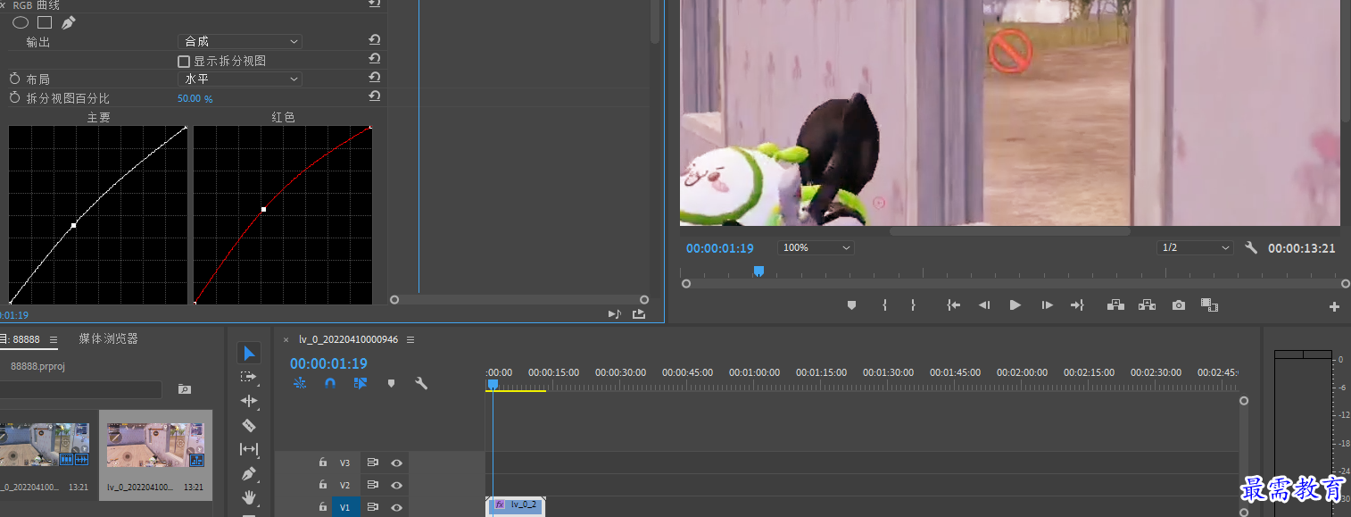The image size is (1351, 517).
Task: Choose the Track Select Forward tool
Action: 249,377
